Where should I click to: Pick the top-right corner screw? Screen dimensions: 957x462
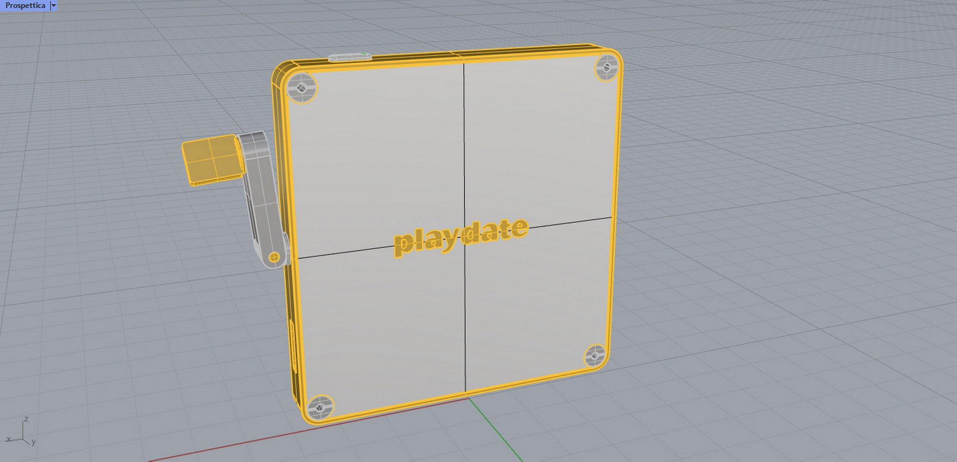click(x=608, y=67)
